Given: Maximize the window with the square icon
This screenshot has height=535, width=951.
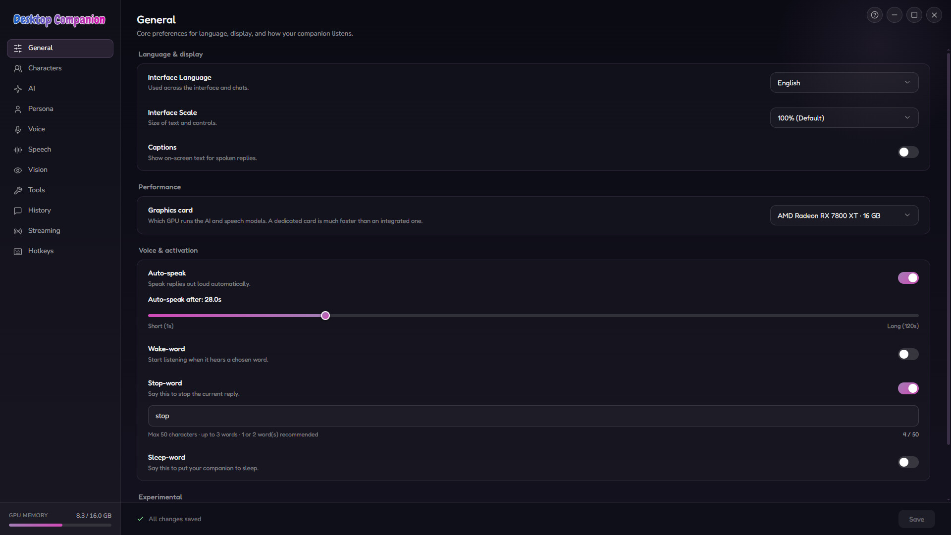Looking at the screenshot, I should click(x=914, y=15).
